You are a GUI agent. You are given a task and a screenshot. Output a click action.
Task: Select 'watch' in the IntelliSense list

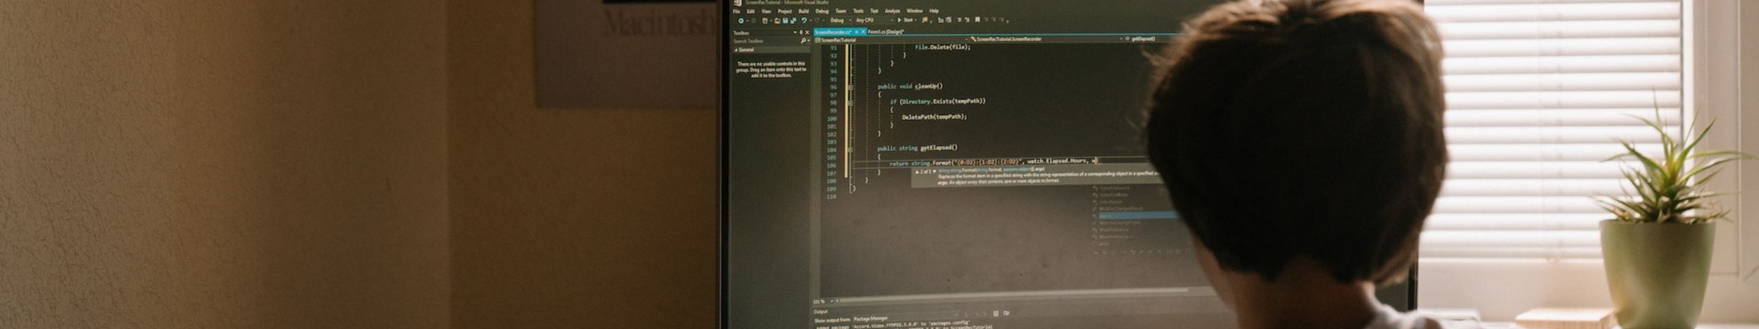point(1134,215)
